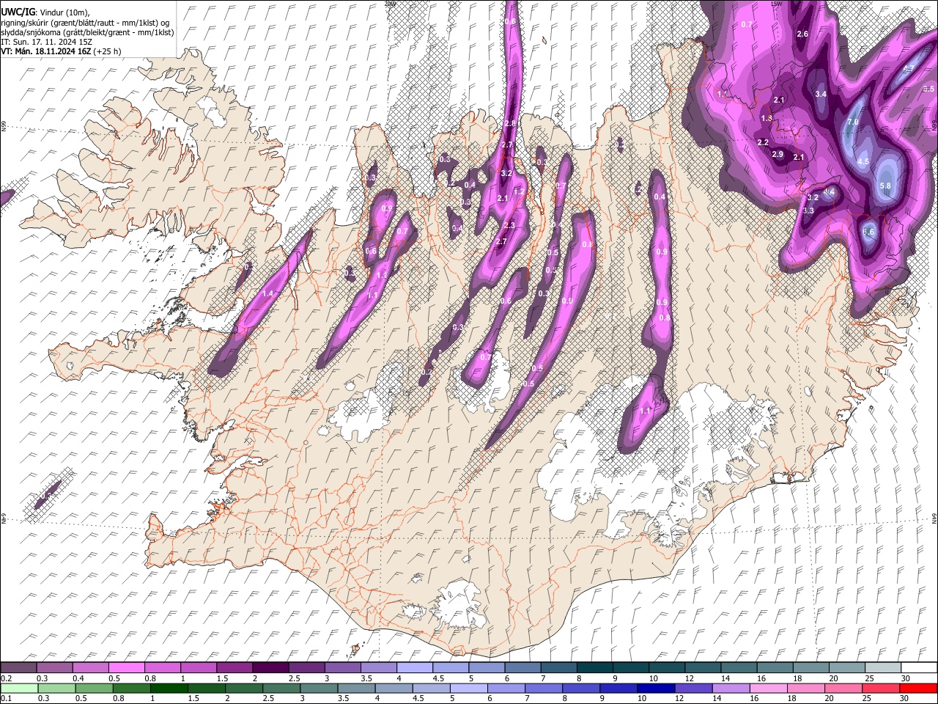This screenshot has height=704, width=938.
Task: Click the '1.4' value on the western band
Action: [267, 293]
